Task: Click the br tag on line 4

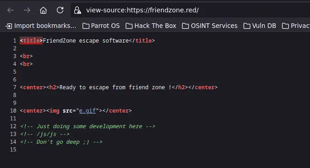Action: pos(26,64)
